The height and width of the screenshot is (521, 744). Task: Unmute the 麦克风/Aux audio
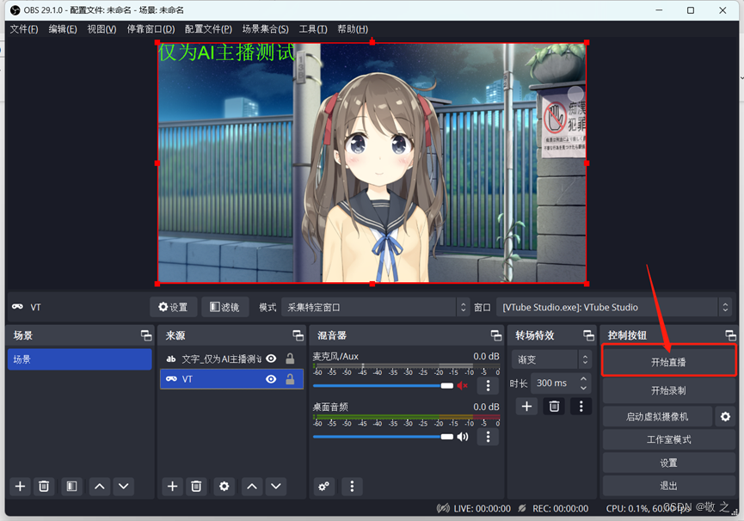click(x=463, y=385)
